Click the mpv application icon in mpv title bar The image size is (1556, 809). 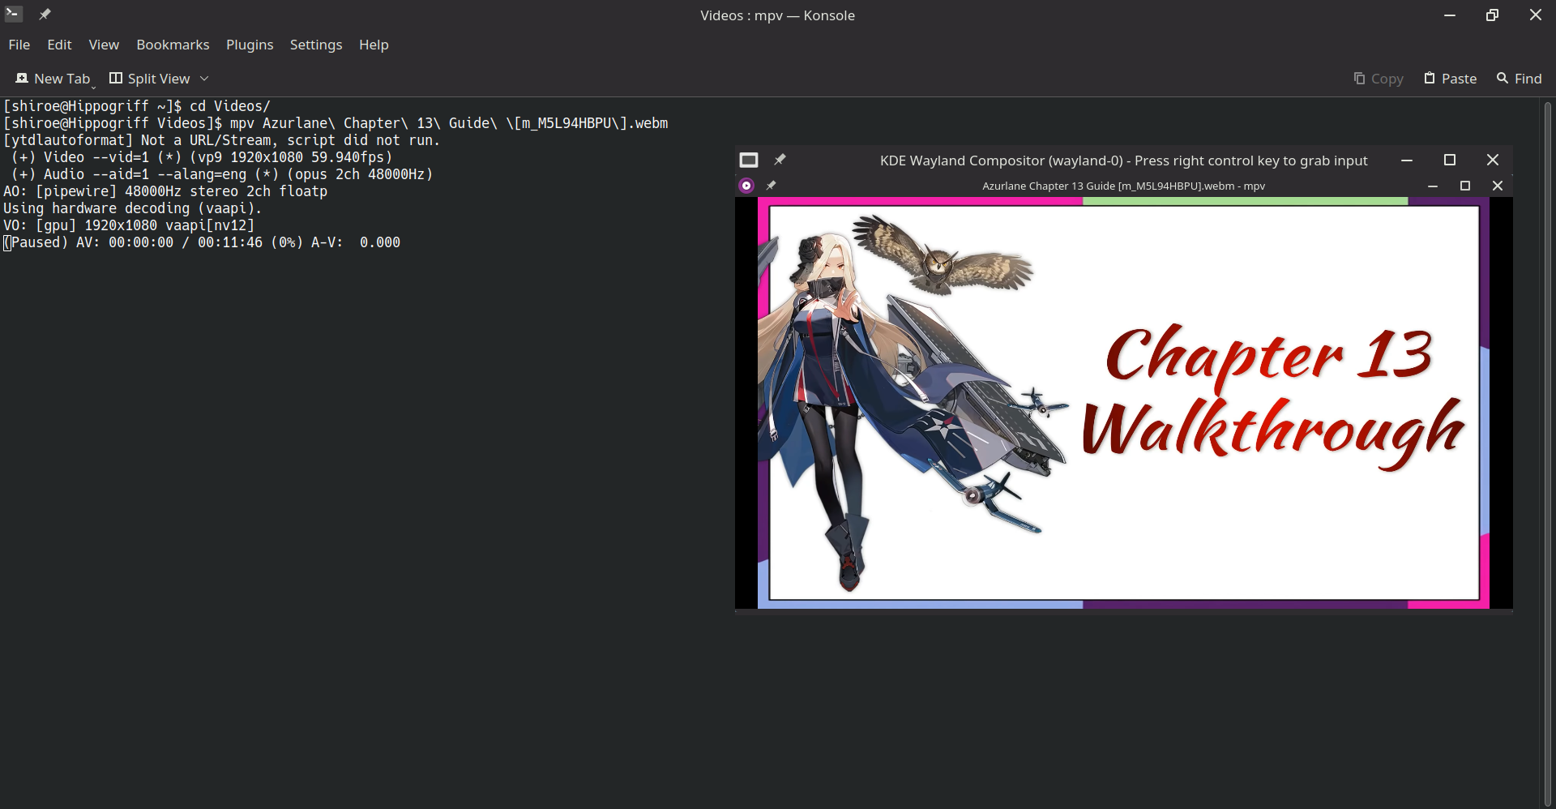(746, 186)
